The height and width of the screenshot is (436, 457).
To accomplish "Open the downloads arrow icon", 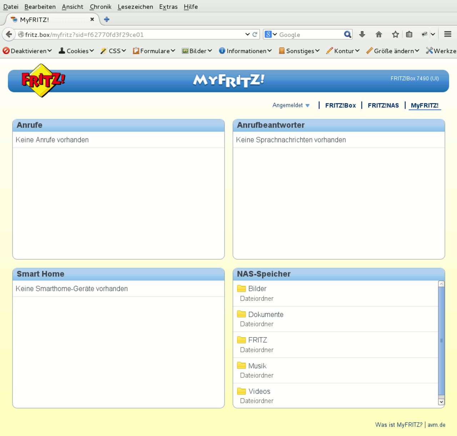I will pyautogui.click(x=362, y=34).
